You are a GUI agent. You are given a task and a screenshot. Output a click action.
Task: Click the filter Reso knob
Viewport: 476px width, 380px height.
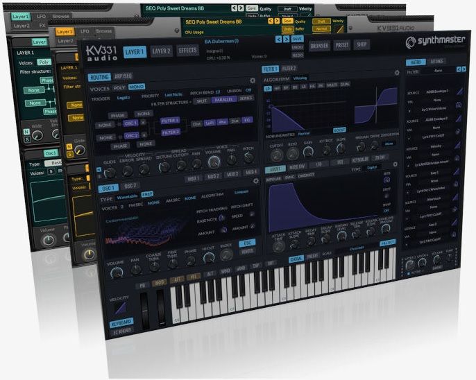click(x=292, y=154)
